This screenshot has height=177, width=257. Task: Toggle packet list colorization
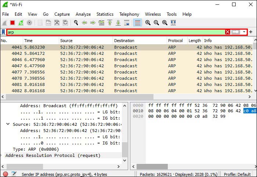(x=137, y=23)
